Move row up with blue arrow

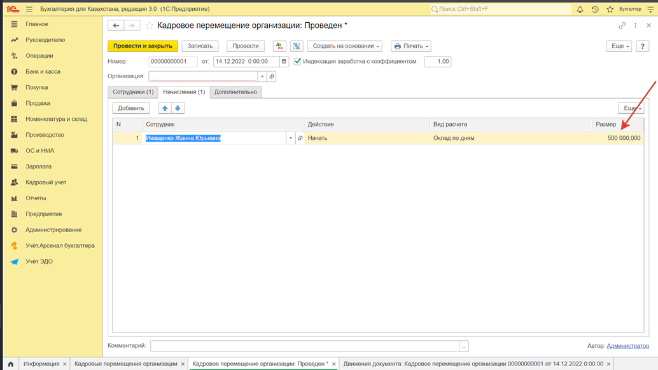165,108
